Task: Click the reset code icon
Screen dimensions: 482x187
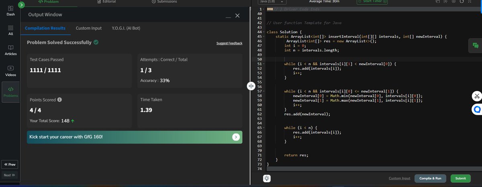Action: [x=462, y=1]
